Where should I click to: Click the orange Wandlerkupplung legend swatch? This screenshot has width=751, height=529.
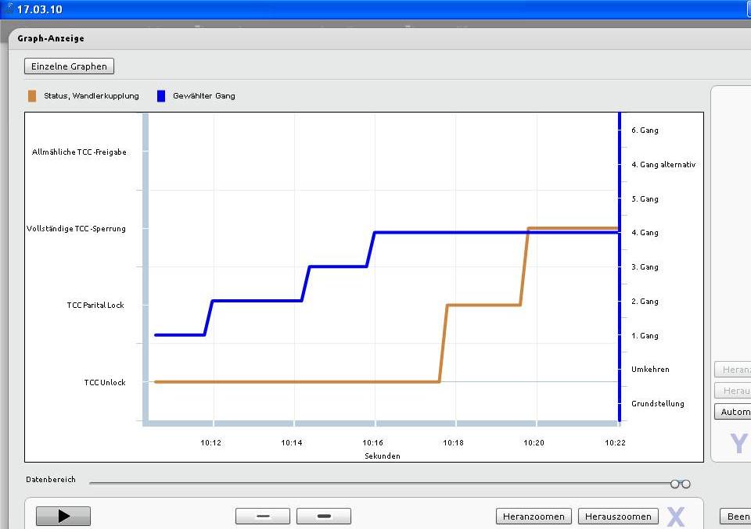pos(31,96)
